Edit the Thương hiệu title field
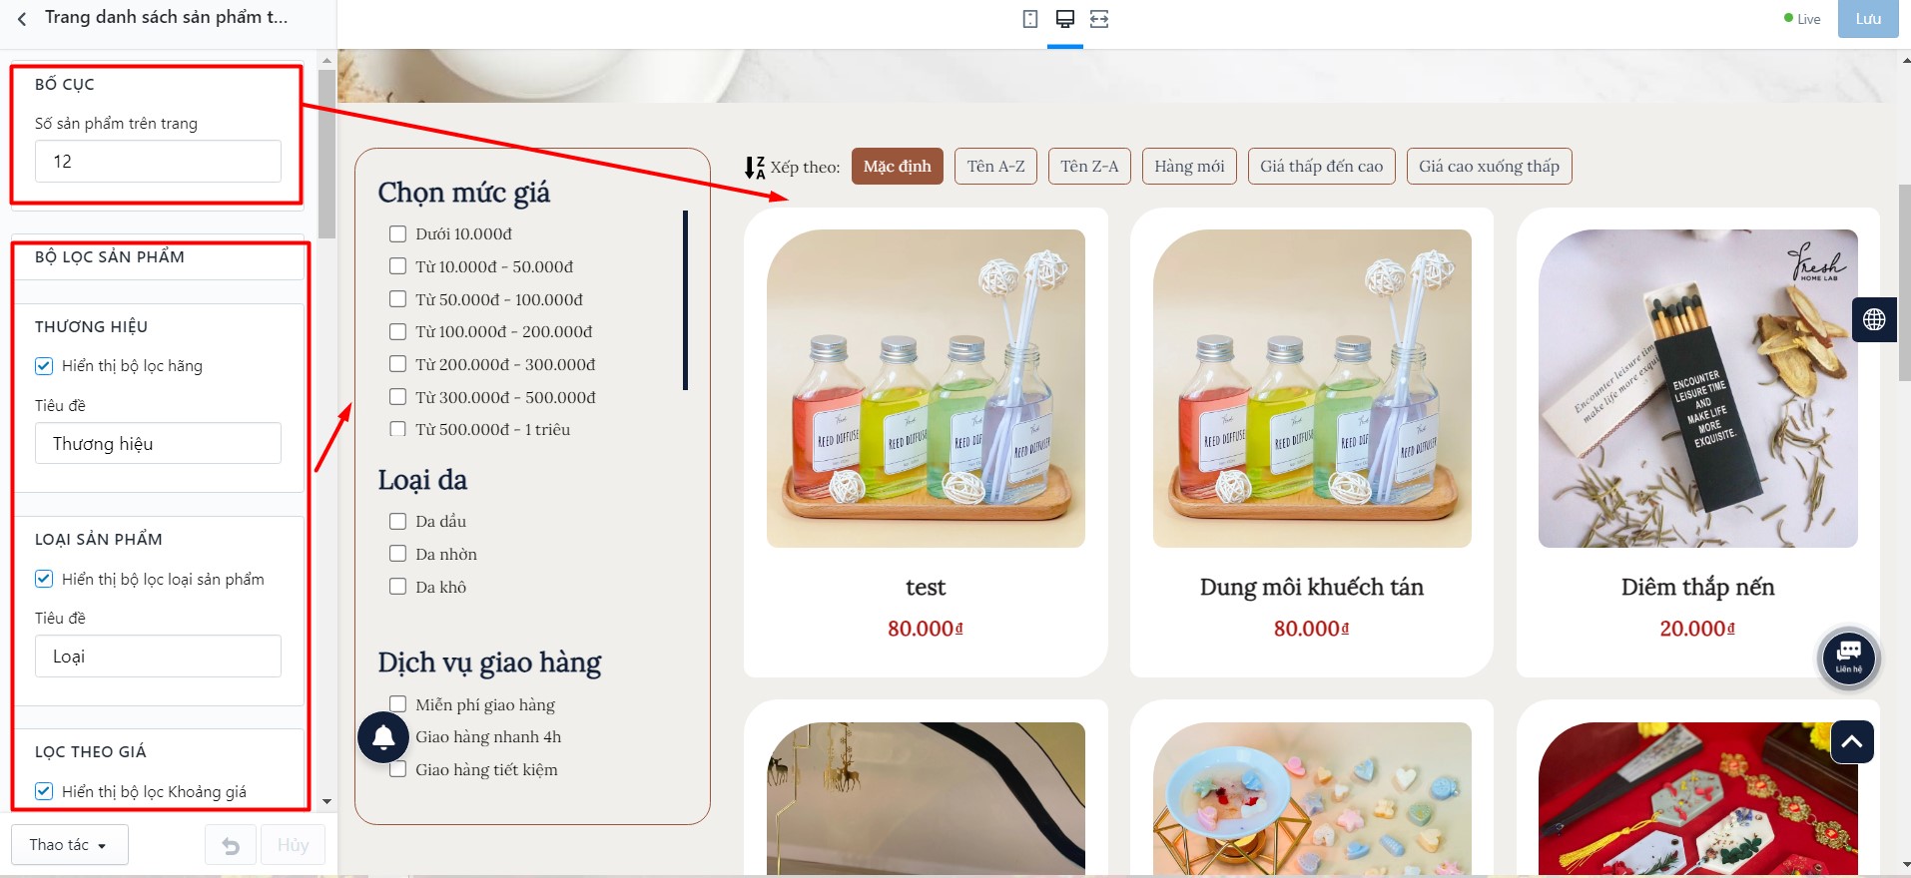 click(158, 444)
